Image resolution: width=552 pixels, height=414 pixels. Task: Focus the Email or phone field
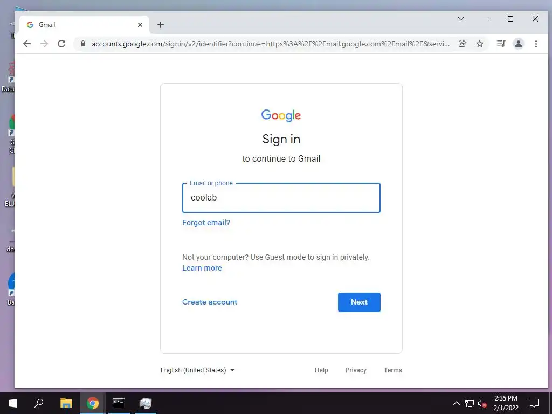(x=281, y=197)
